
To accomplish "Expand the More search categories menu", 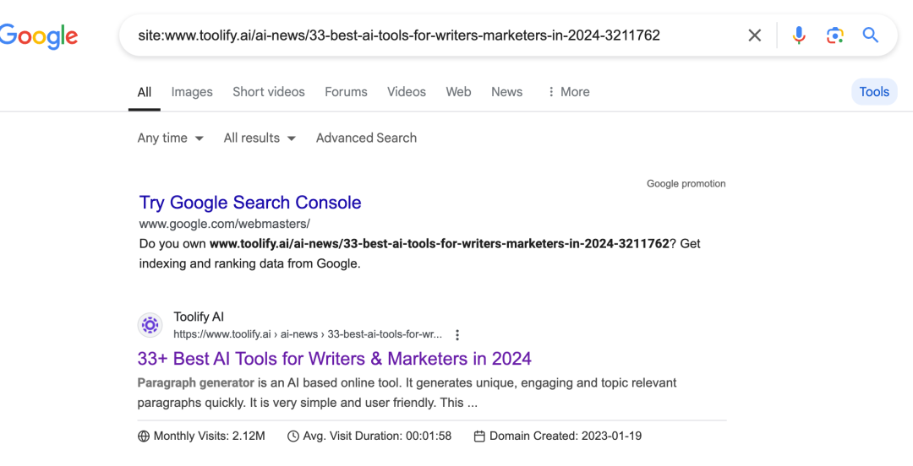I will (568, 92).
